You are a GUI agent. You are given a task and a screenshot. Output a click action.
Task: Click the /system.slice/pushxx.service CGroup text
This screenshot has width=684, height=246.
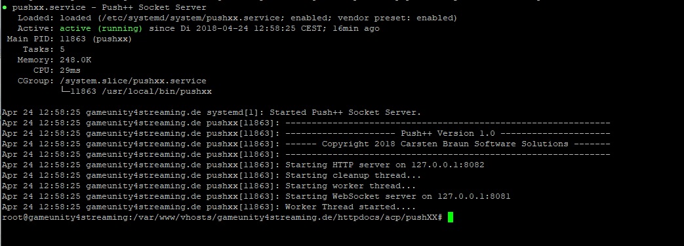coord(133,81)
